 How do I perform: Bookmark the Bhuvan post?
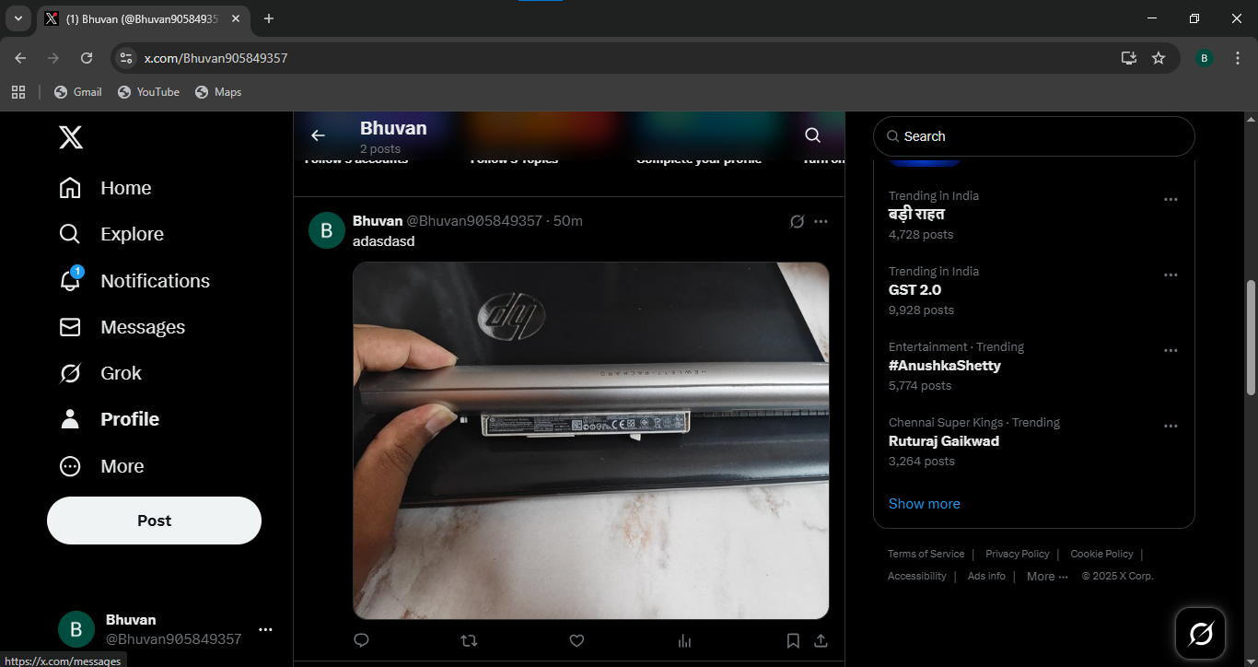792,640
